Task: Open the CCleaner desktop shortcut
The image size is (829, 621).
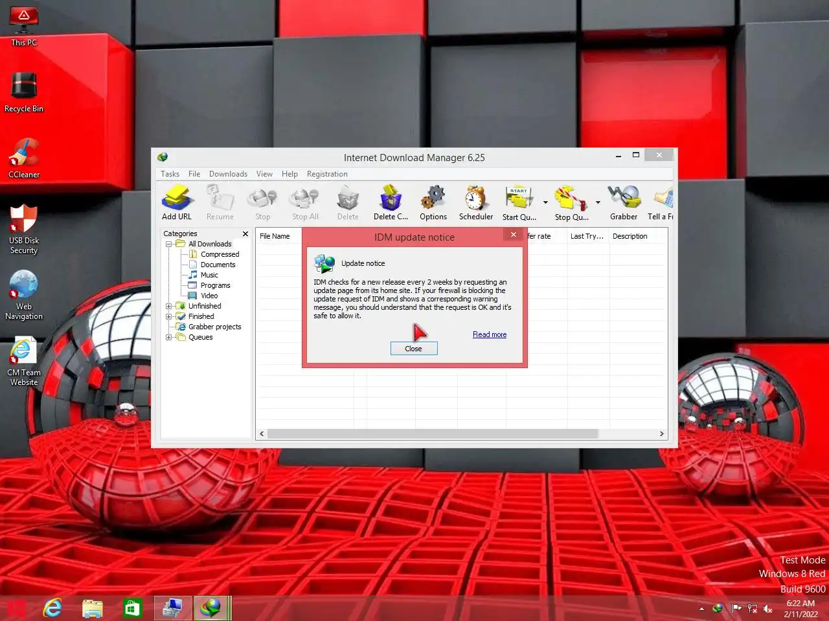Action: pyautogui.click(x=24, y=158)
